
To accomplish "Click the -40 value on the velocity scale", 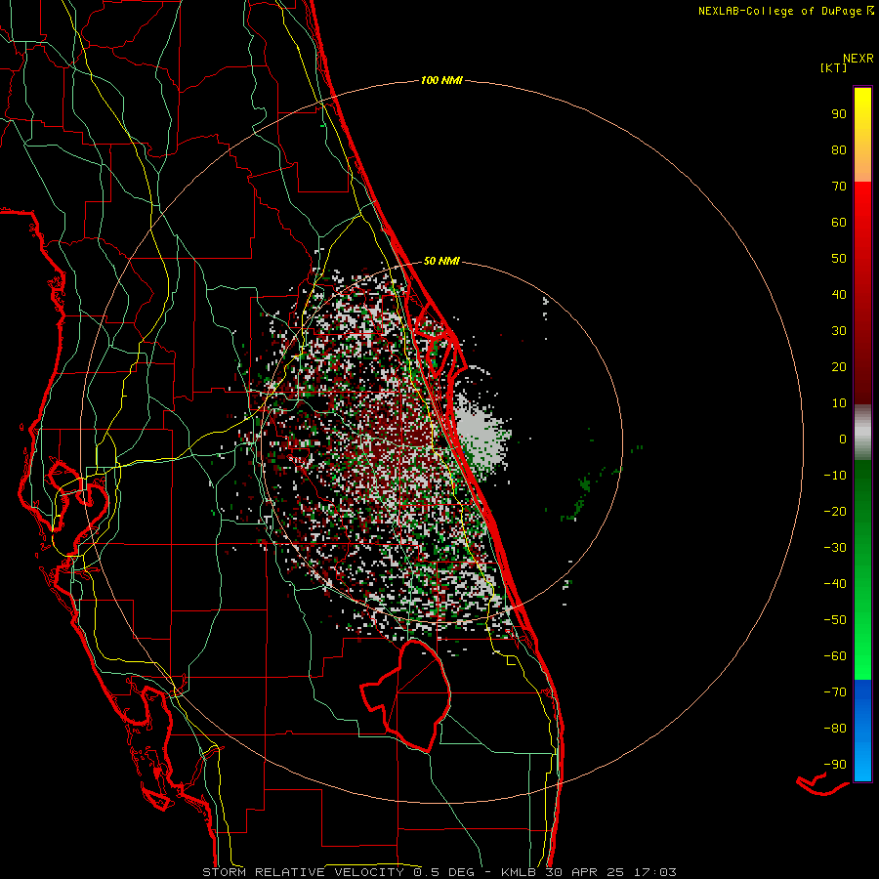I will (835, 584).
